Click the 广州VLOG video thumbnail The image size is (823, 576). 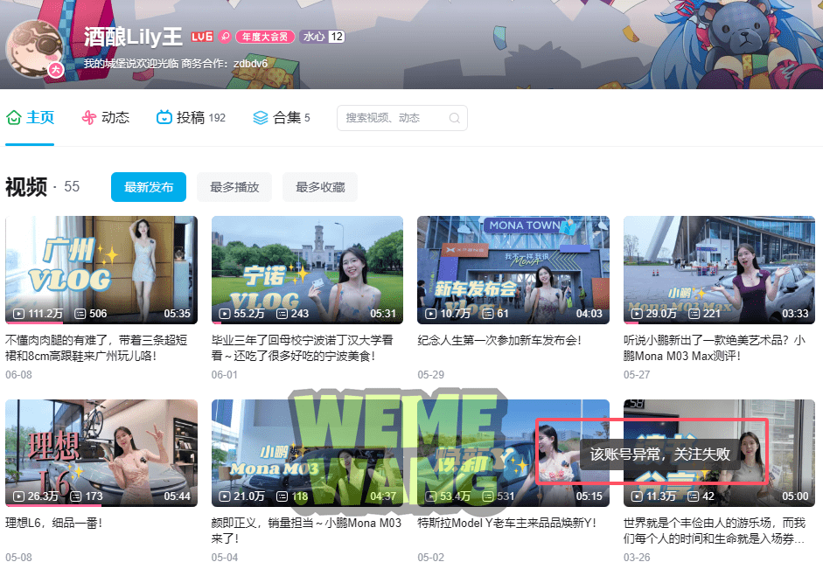pyautogui.click(x=101, y=269)
